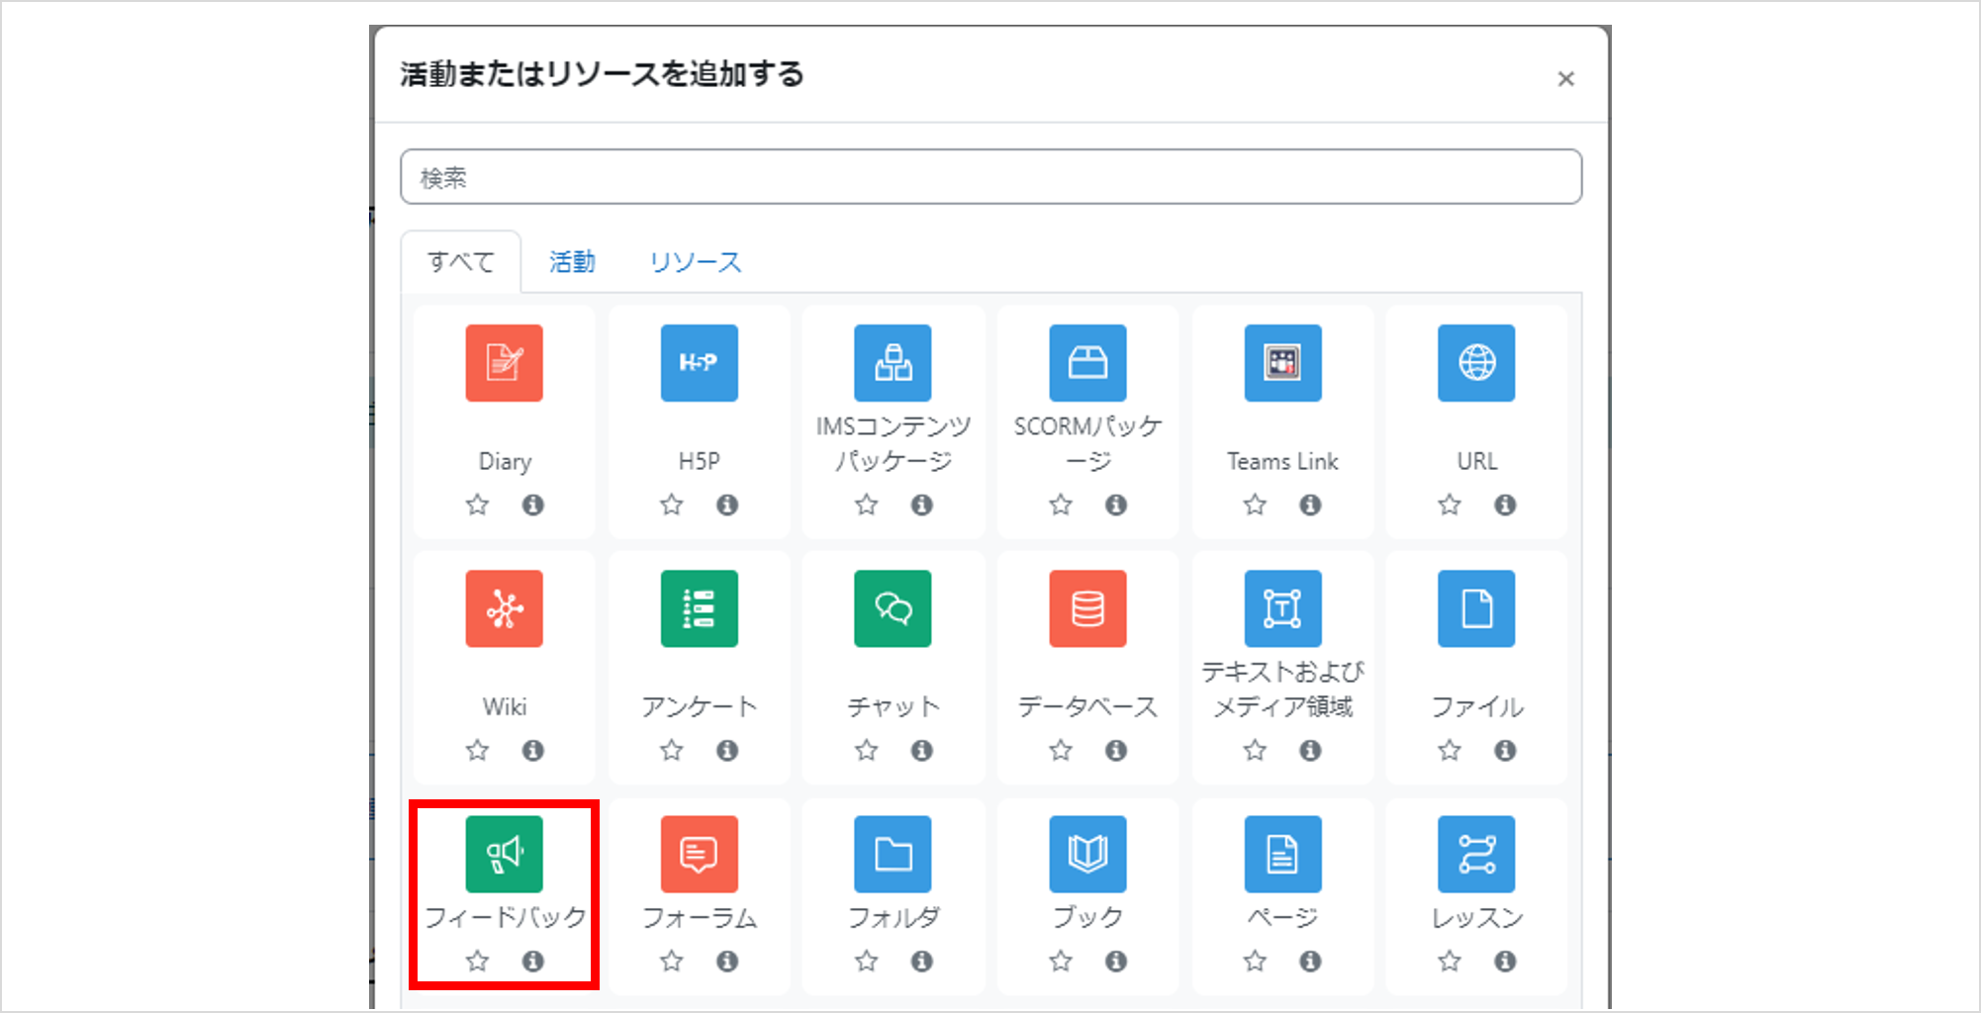Image resolution: width=1981 pixels, height=1013 pixels.
Task: Choose the フォーラム activity icon
Action: (x=700, y=854)
